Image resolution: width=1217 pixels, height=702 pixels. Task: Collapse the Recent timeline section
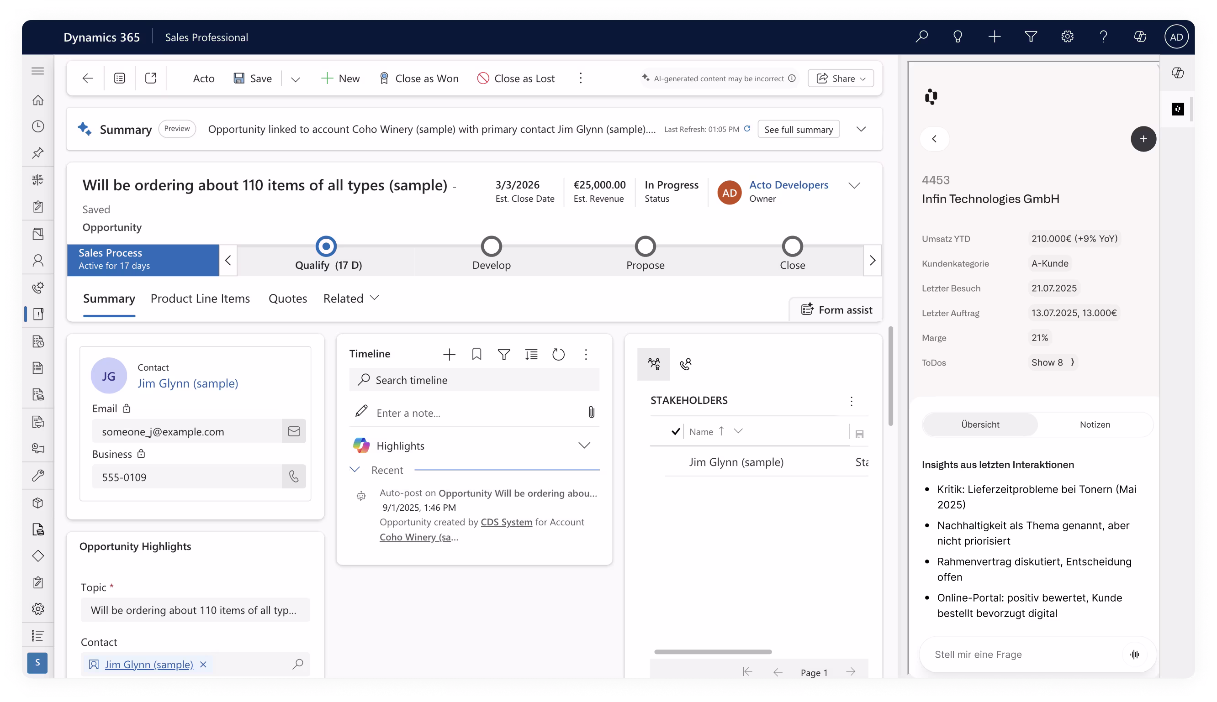(x=355, y=470)
